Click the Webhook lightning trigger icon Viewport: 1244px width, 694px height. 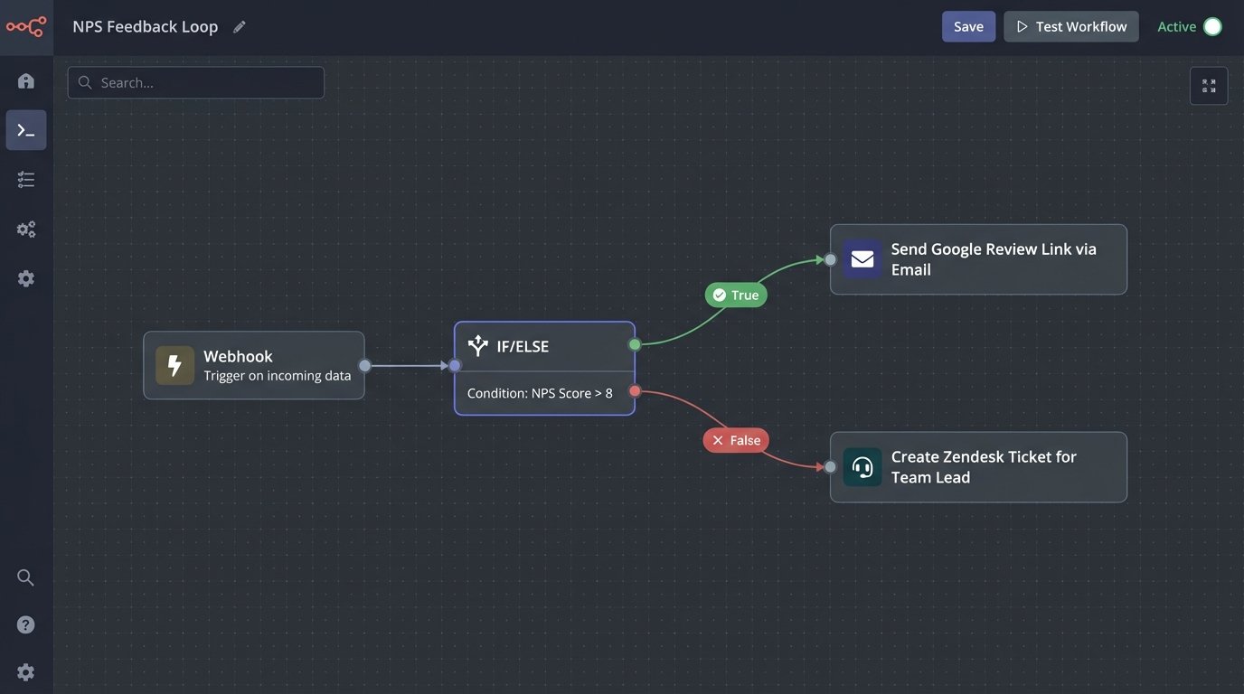[174, 365]
